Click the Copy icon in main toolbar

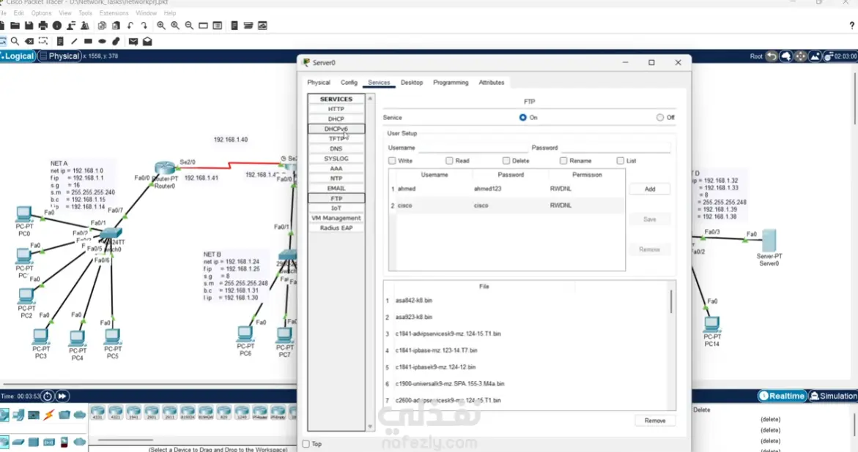102,26
